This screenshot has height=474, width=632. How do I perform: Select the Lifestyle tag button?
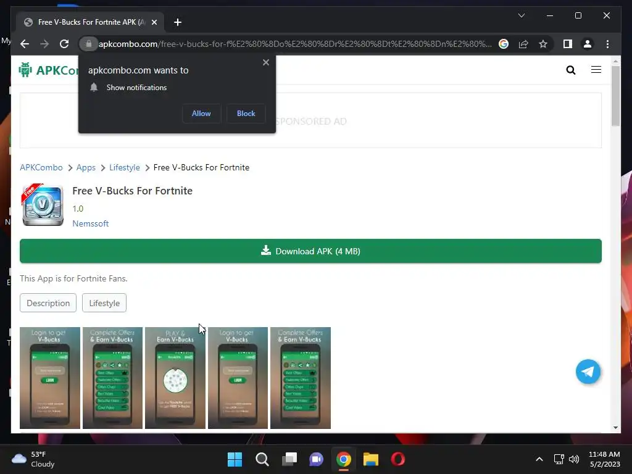(104, 303)
